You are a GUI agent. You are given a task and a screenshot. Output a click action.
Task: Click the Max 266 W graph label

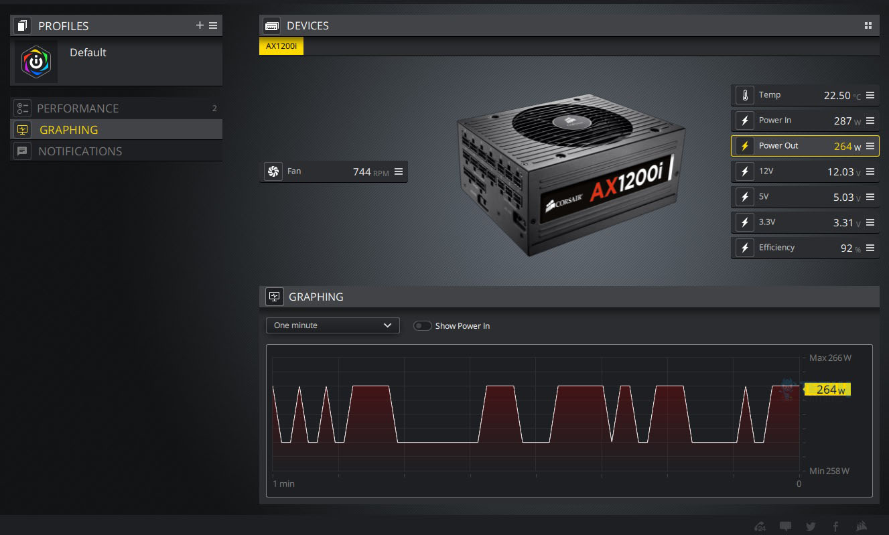point(830,358)
